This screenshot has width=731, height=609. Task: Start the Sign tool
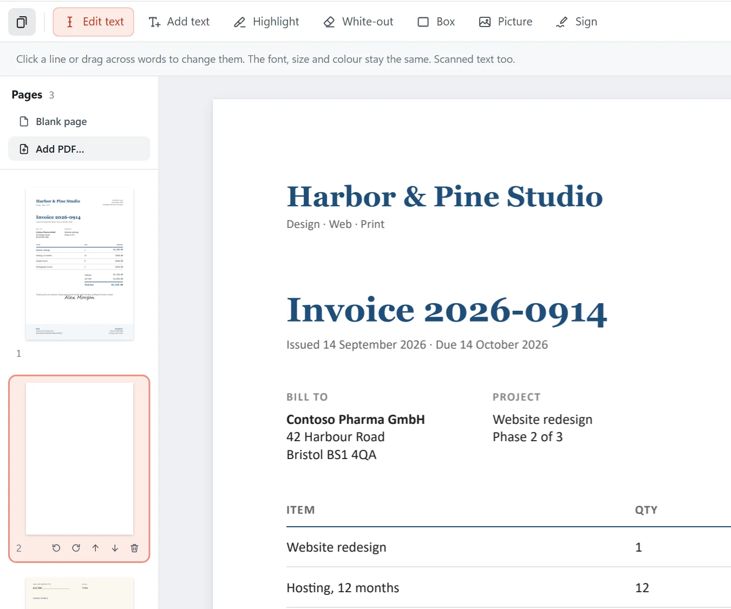click(576, 22)
